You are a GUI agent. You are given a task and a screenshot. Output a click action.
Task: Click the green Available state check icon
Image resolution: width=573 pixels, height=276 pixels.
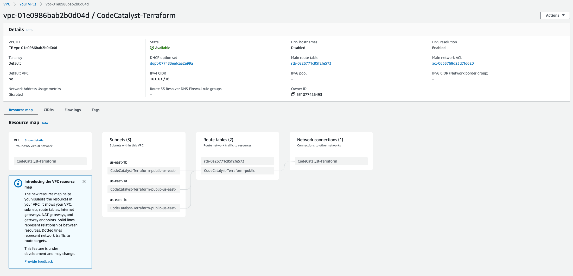[x=152, y=48]
